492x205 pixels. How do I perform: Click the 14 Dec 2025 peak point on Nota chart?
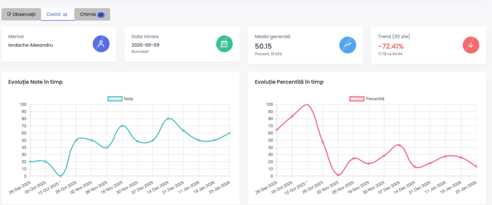coord(168,118)
